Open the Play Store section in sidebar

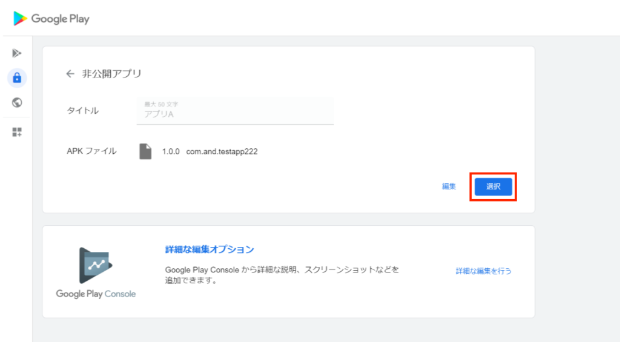click(17, 53)
